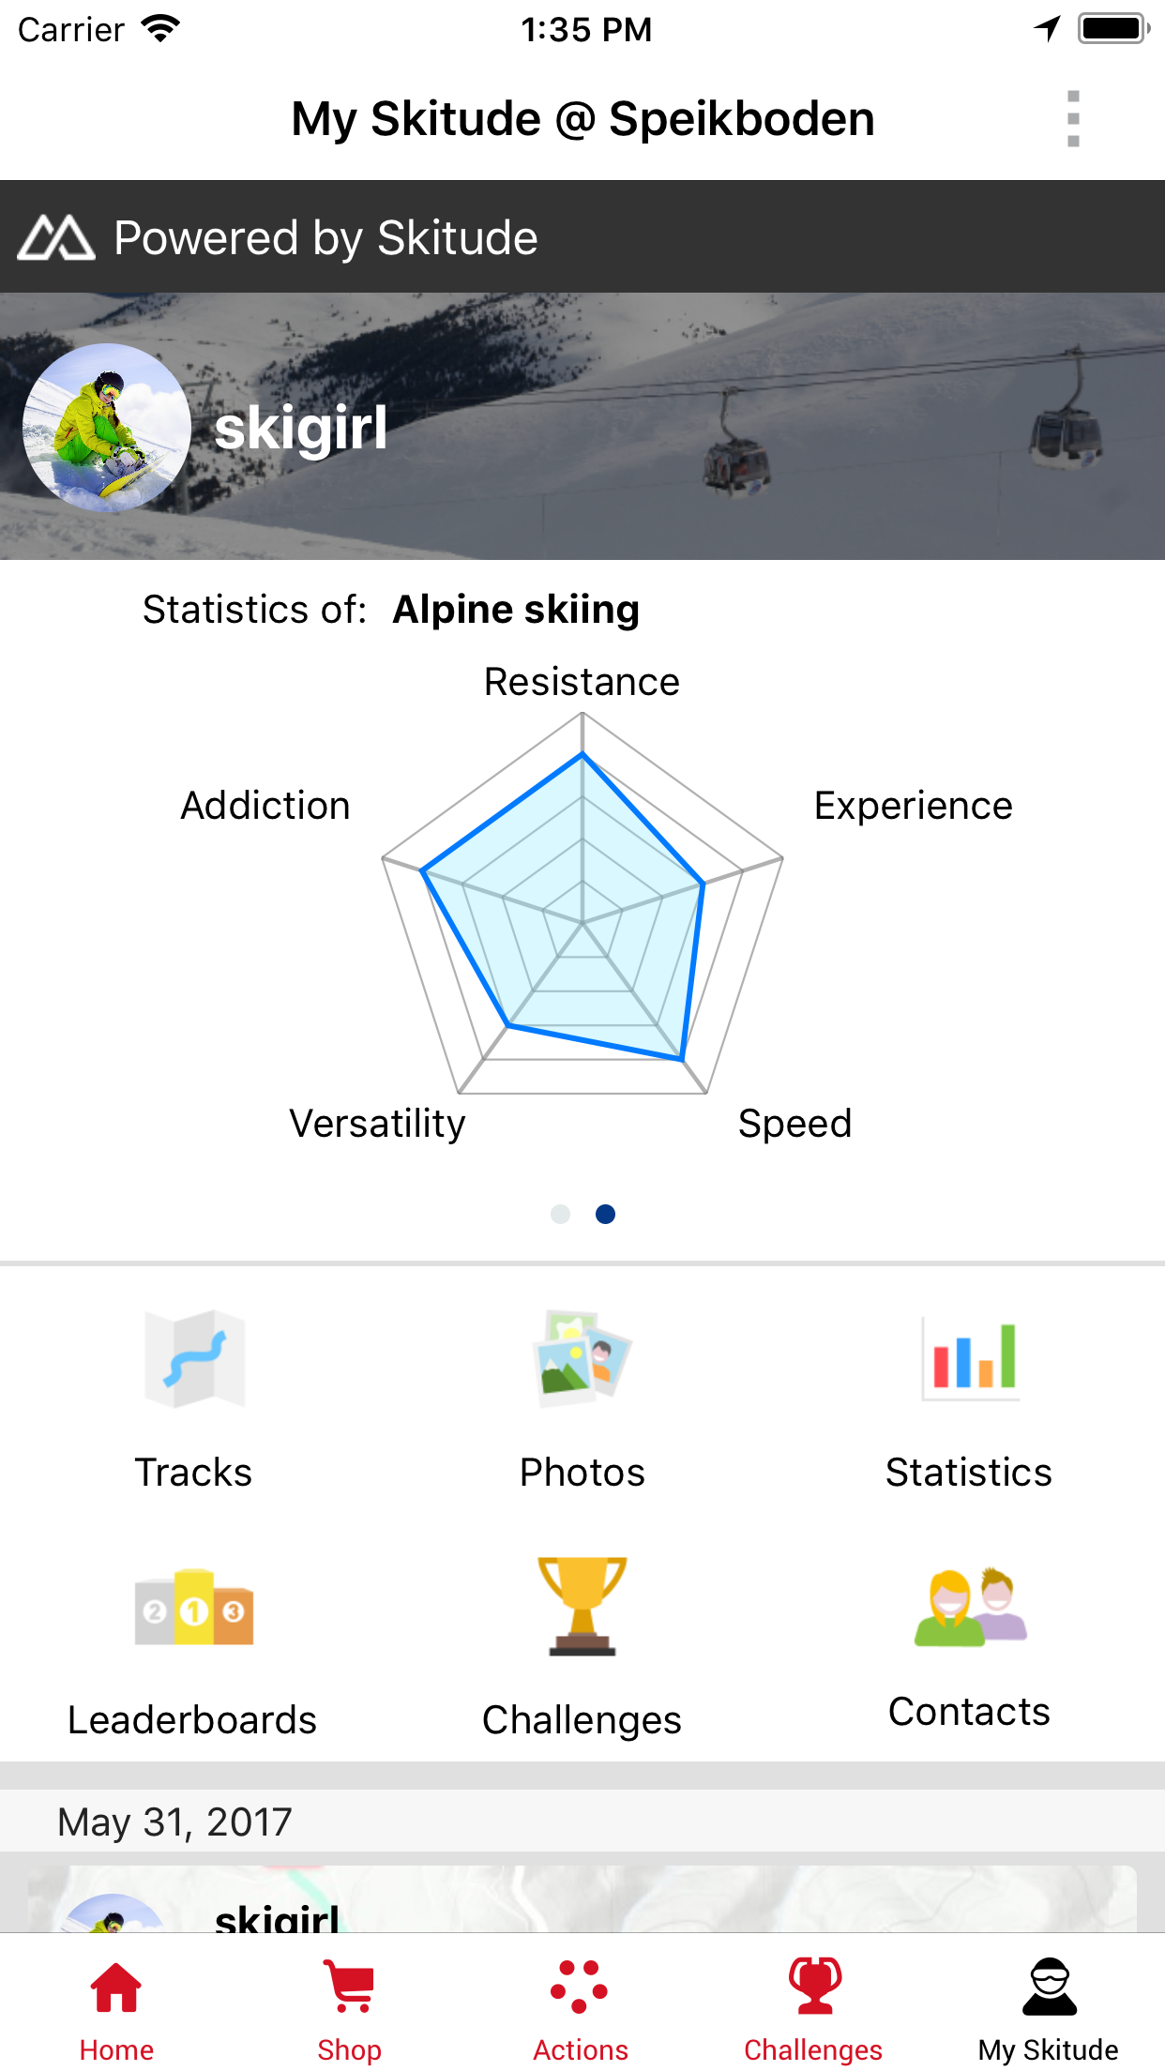Open the Tracks map icon
The height and width of the screenshot is (2071, 1165).
click(x=194, y=1358)
